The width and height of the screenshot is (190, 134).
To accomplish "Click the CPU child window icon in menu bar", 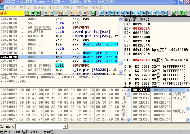I will pos(2,7).
